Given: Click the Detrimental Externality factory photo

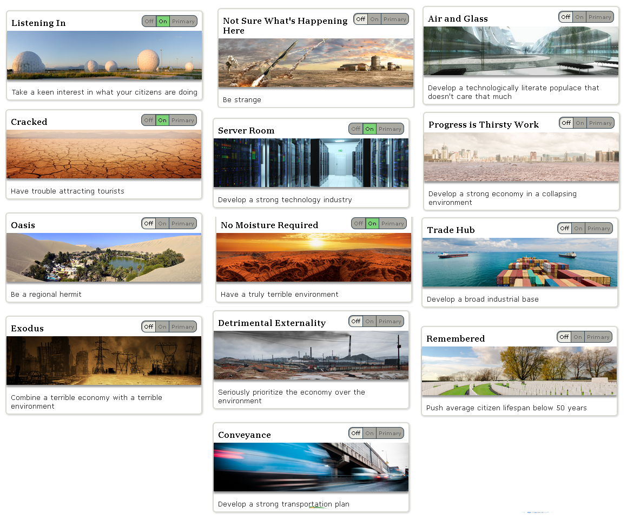Looking at the screenshot, I should (311, 355).
